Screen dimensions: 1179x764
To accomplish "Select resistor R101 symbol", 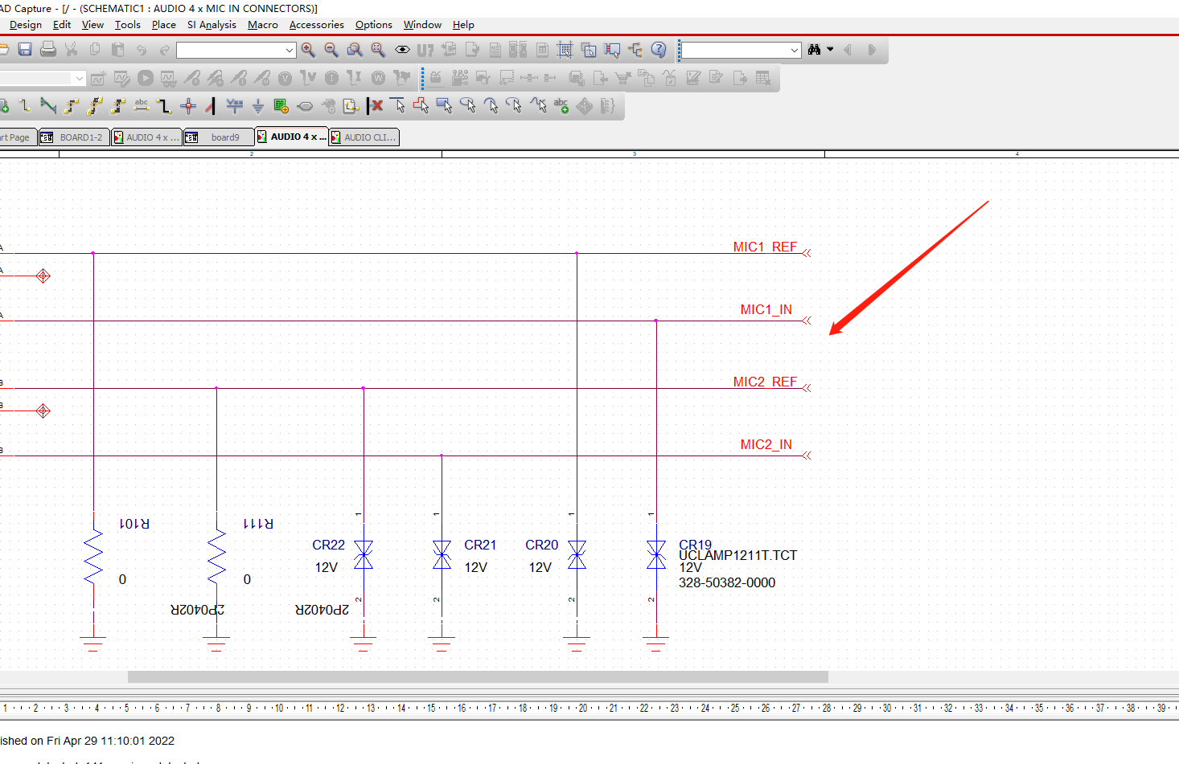I will tap(93, 554).
